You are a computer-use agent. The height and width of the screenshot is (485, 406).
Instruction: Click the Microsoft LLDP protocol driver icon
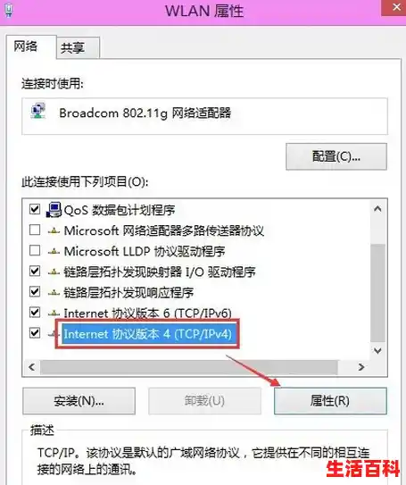[54, 252]
